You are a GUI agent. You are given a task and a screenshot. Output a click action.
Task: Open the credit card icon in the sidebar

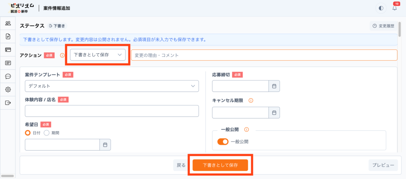(x=8, y=50)
